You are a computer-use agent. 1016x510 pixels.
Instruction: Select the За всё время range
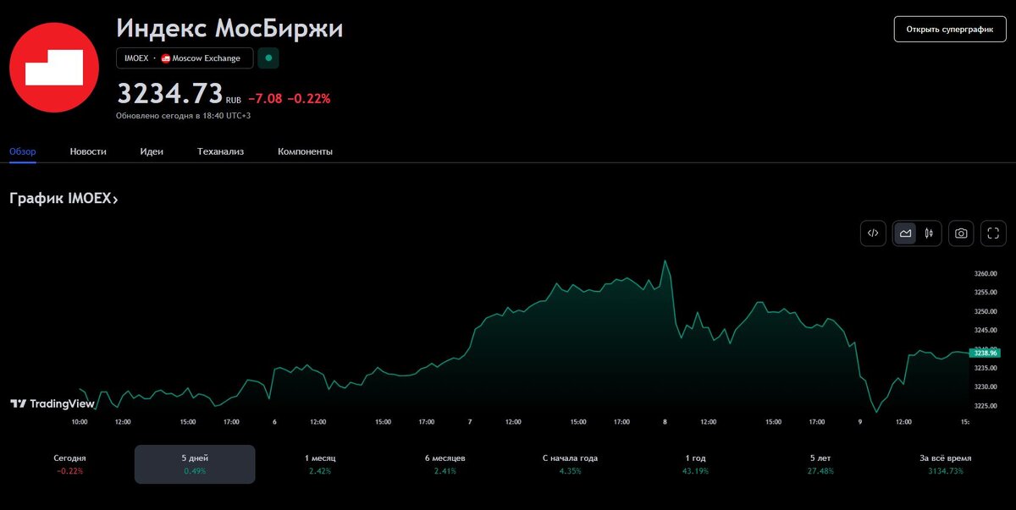(946, 463)
